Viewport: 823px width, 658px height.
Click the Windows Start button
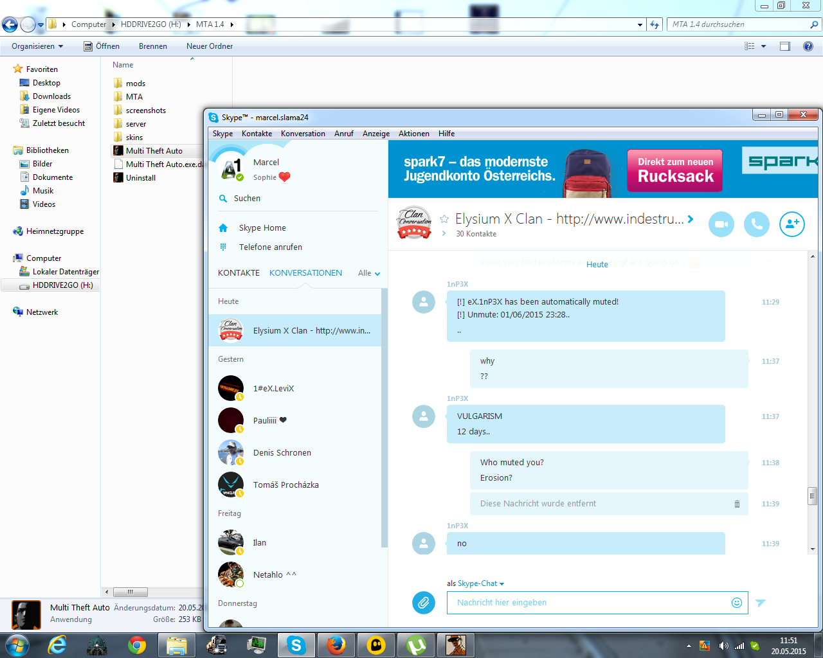pyautogui.click(x=17, y=645)
